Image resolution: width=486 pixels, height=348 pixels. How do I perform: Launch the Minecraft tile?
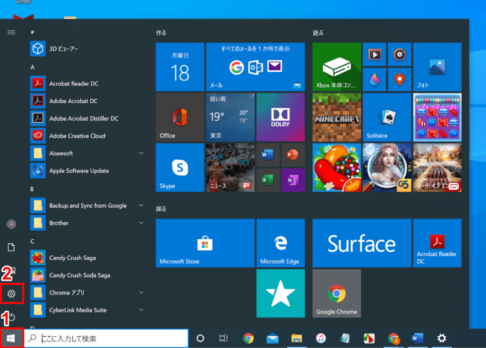coord(336,117)
